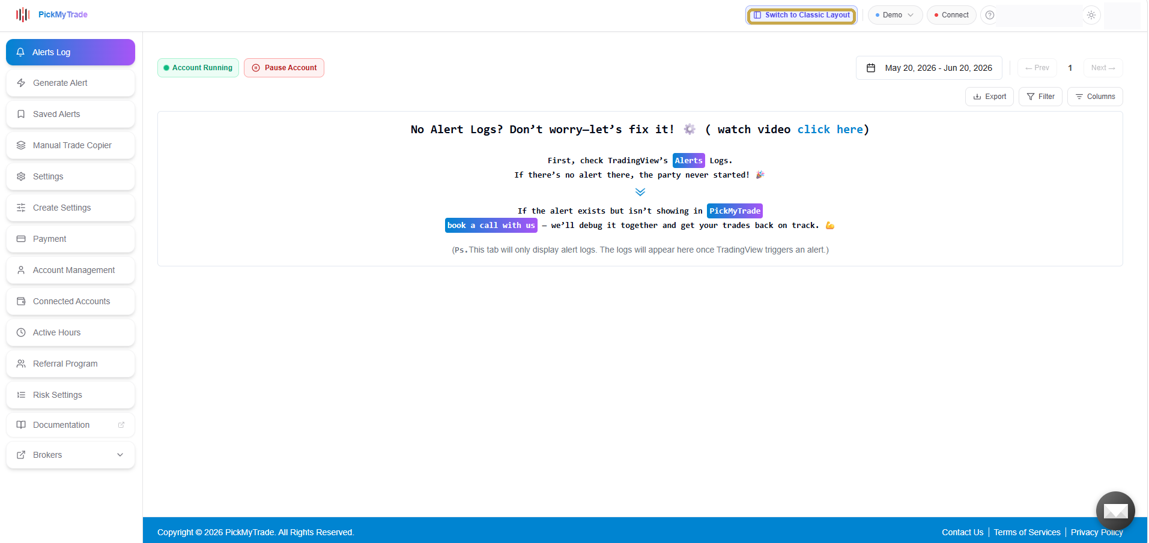Image resolution: width=1149 pixels, height=543 pixels.
Task: Select Manual Trade Copier in sidebar
Action: 70,145
